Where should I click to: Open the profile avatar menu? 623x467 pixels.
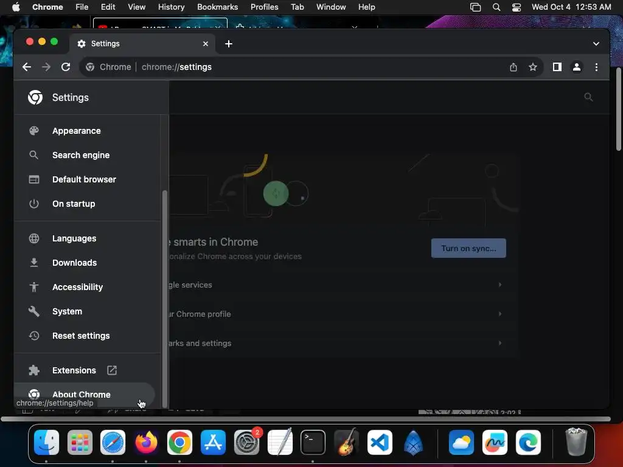point(577,67)
